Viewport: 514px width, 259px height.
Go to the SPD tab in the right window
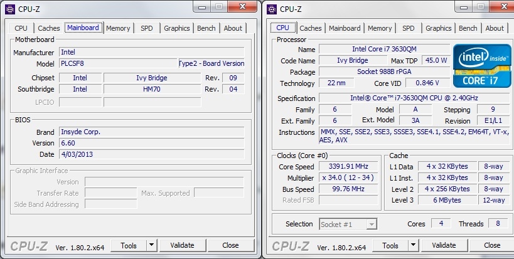[x=408, y=28]
